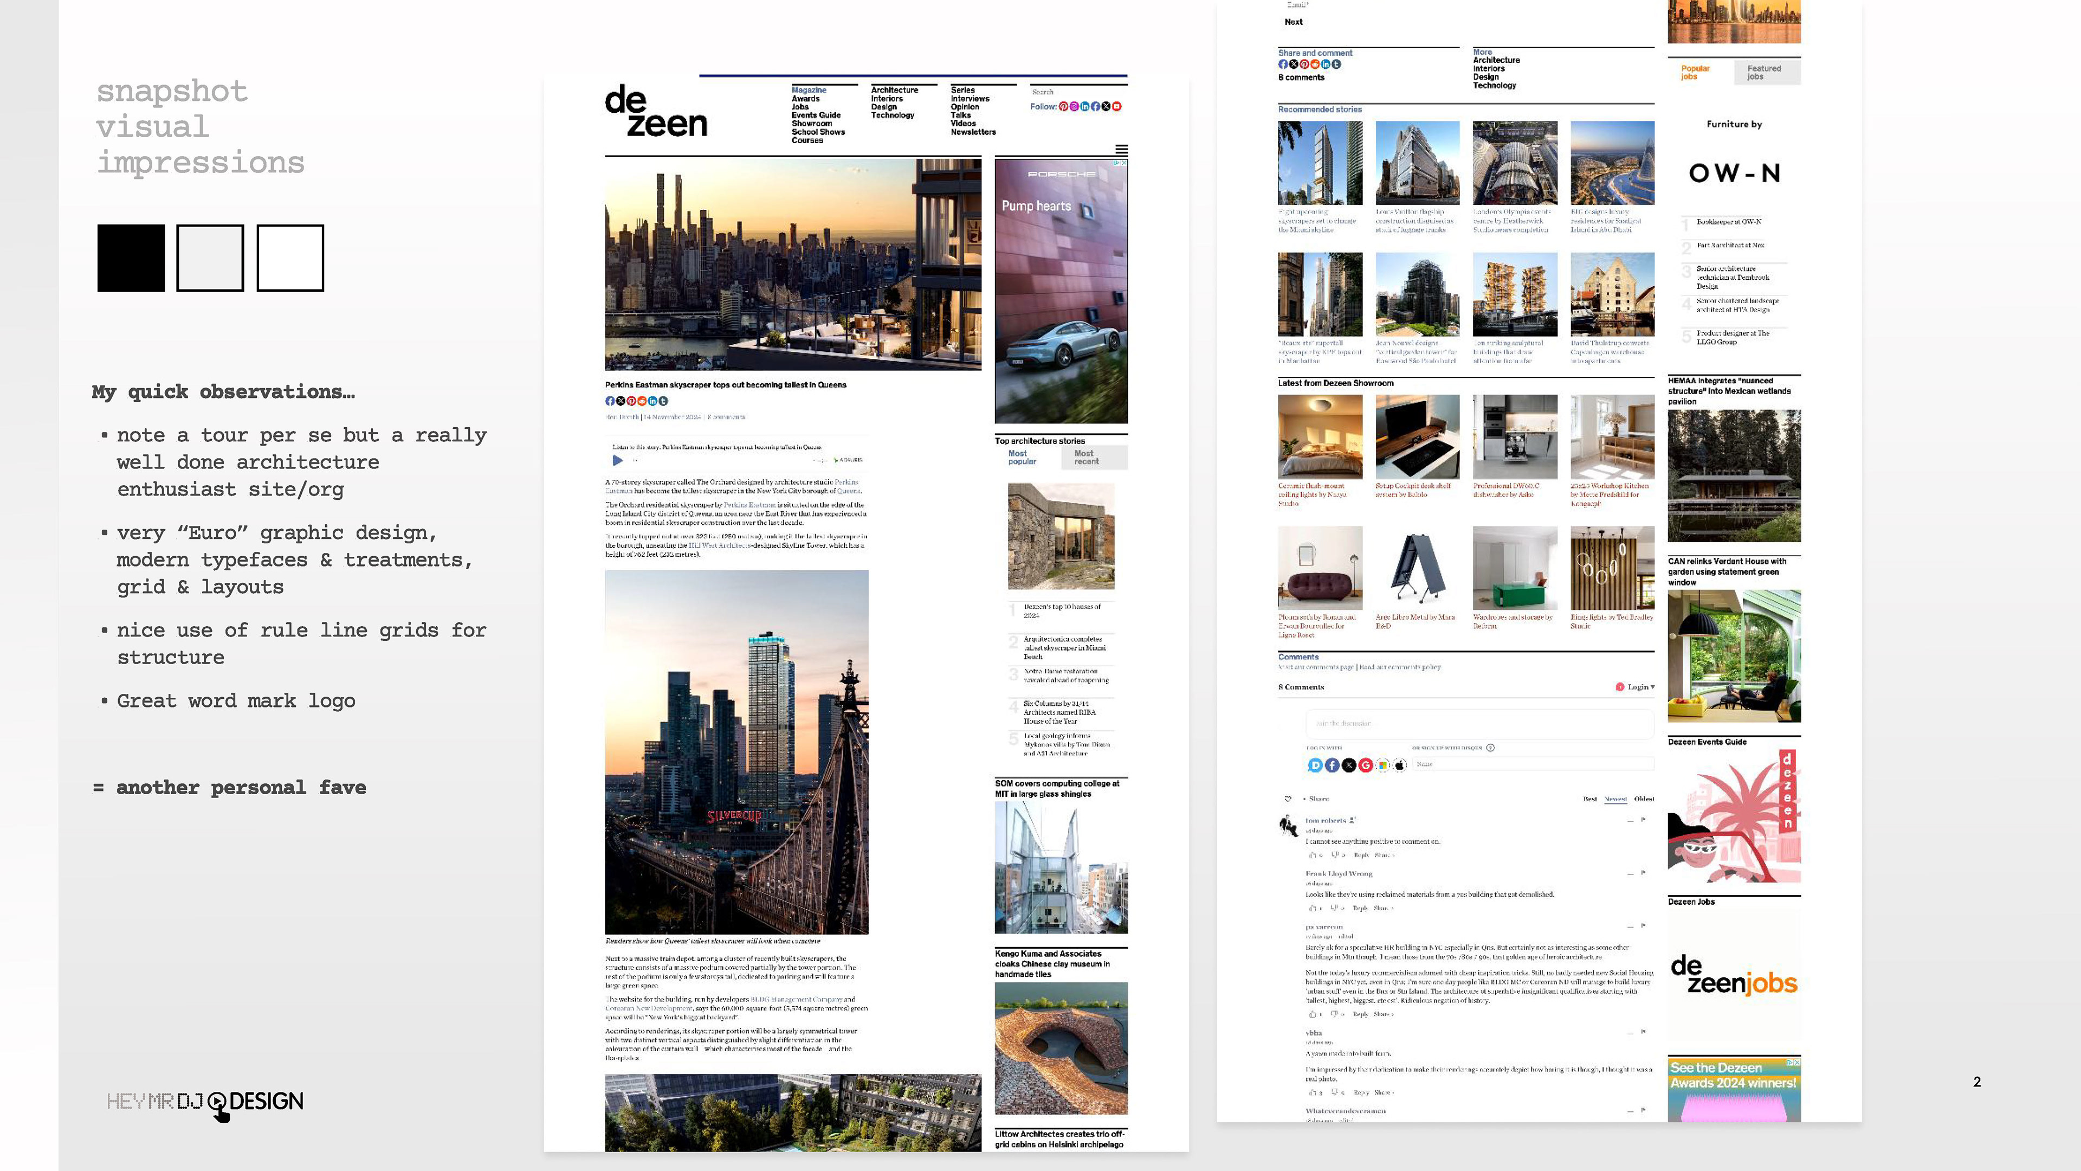The image size is (2081, 1171).
Task: Select the light gray color swatch
Action: pos(210,258)
